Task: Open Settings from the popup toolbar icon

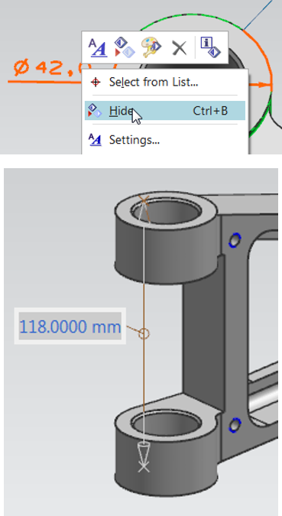Action: click(x=98, y=47)
